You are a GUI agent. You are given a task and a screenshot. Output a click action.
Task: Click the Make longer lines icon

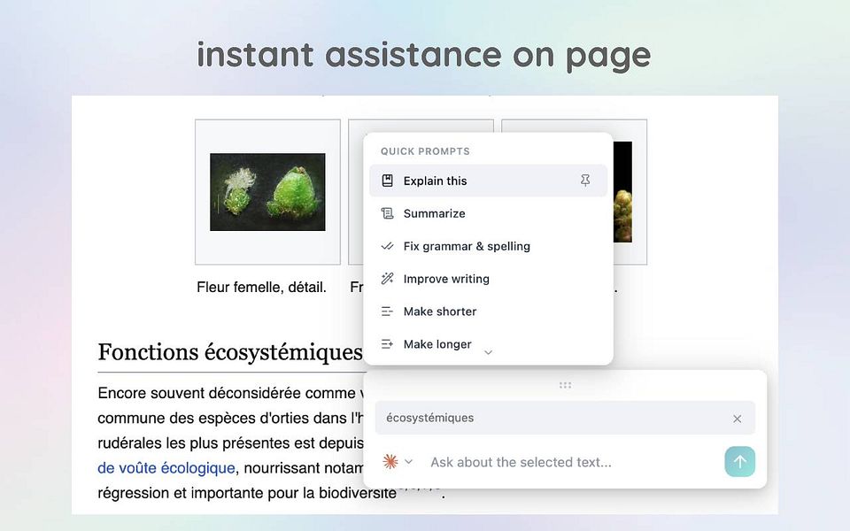coord(387,344)
